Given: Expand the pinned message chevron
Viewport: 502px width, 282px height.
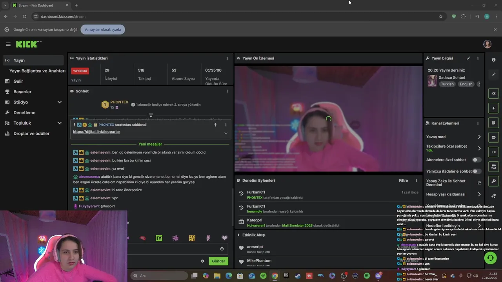Looking at the screenshot, I should 226,133.
